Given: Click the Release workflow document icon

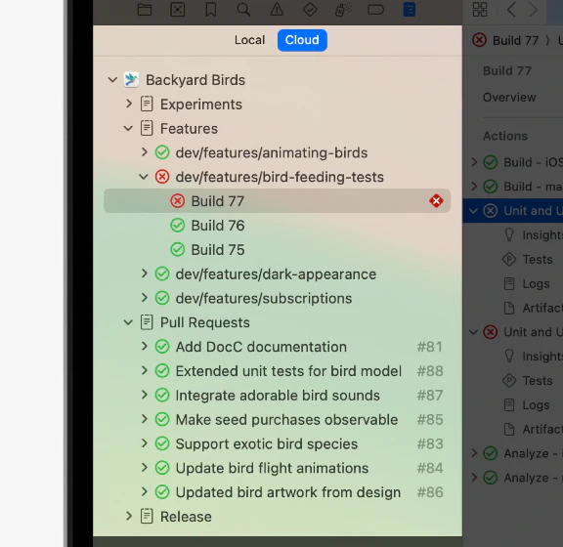Looking at the screenshot, I should coord(147,516).
